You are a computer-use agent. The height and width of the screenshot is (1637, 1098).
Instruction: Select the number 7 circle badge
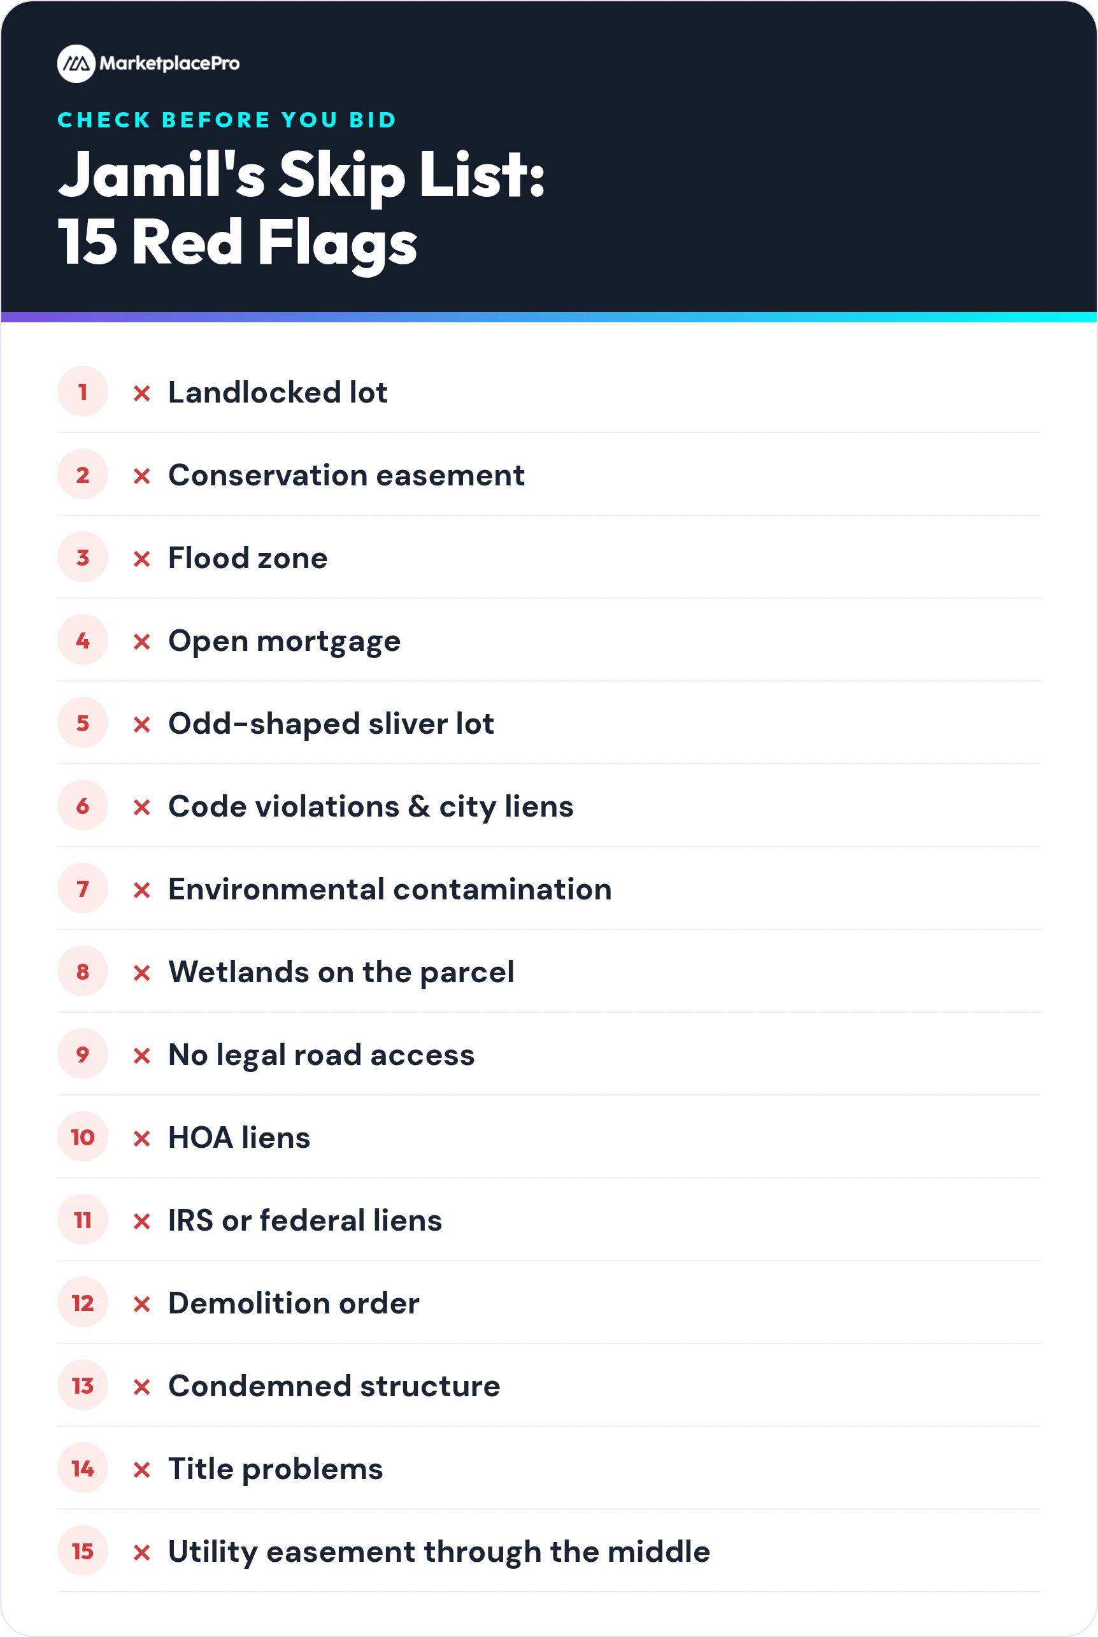[83, 889]
